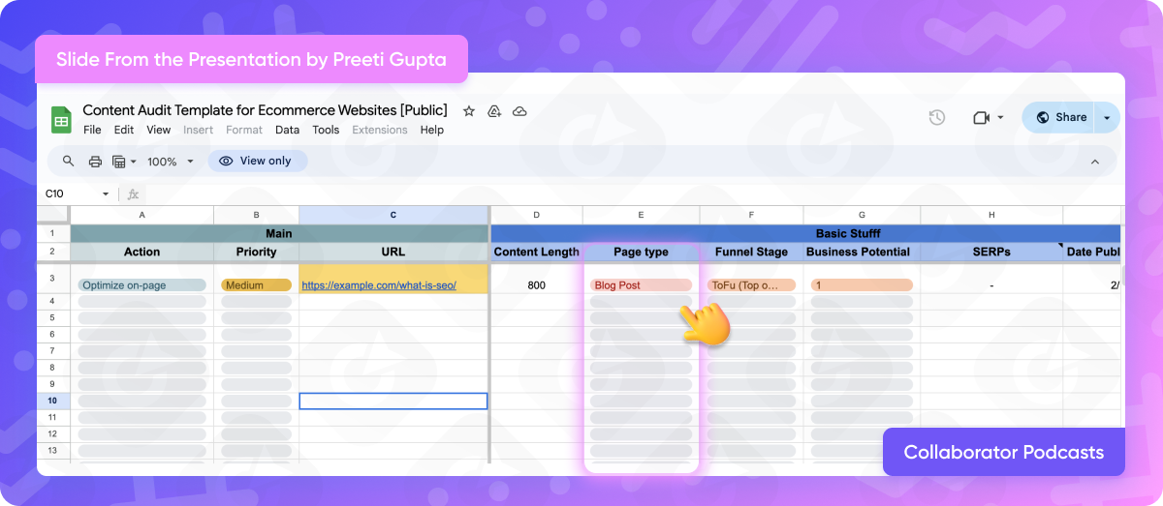Check the cloud document status icon

point(519,111)
